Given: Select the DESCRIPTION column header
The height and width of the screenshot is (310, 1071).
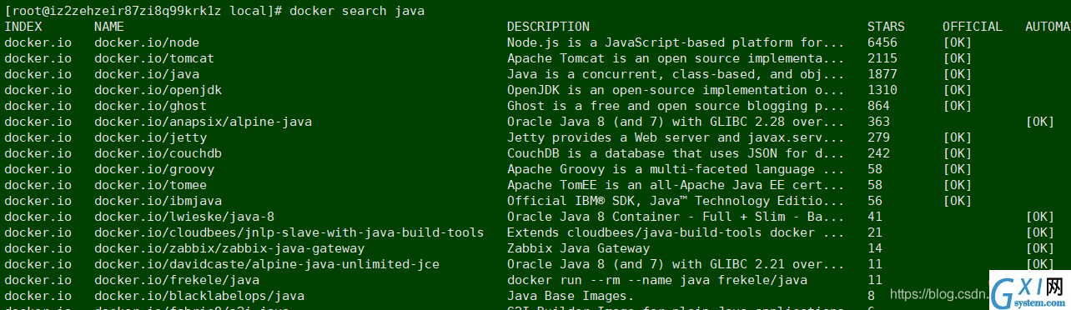Looking at the screenshot, I should coord(548,27).
